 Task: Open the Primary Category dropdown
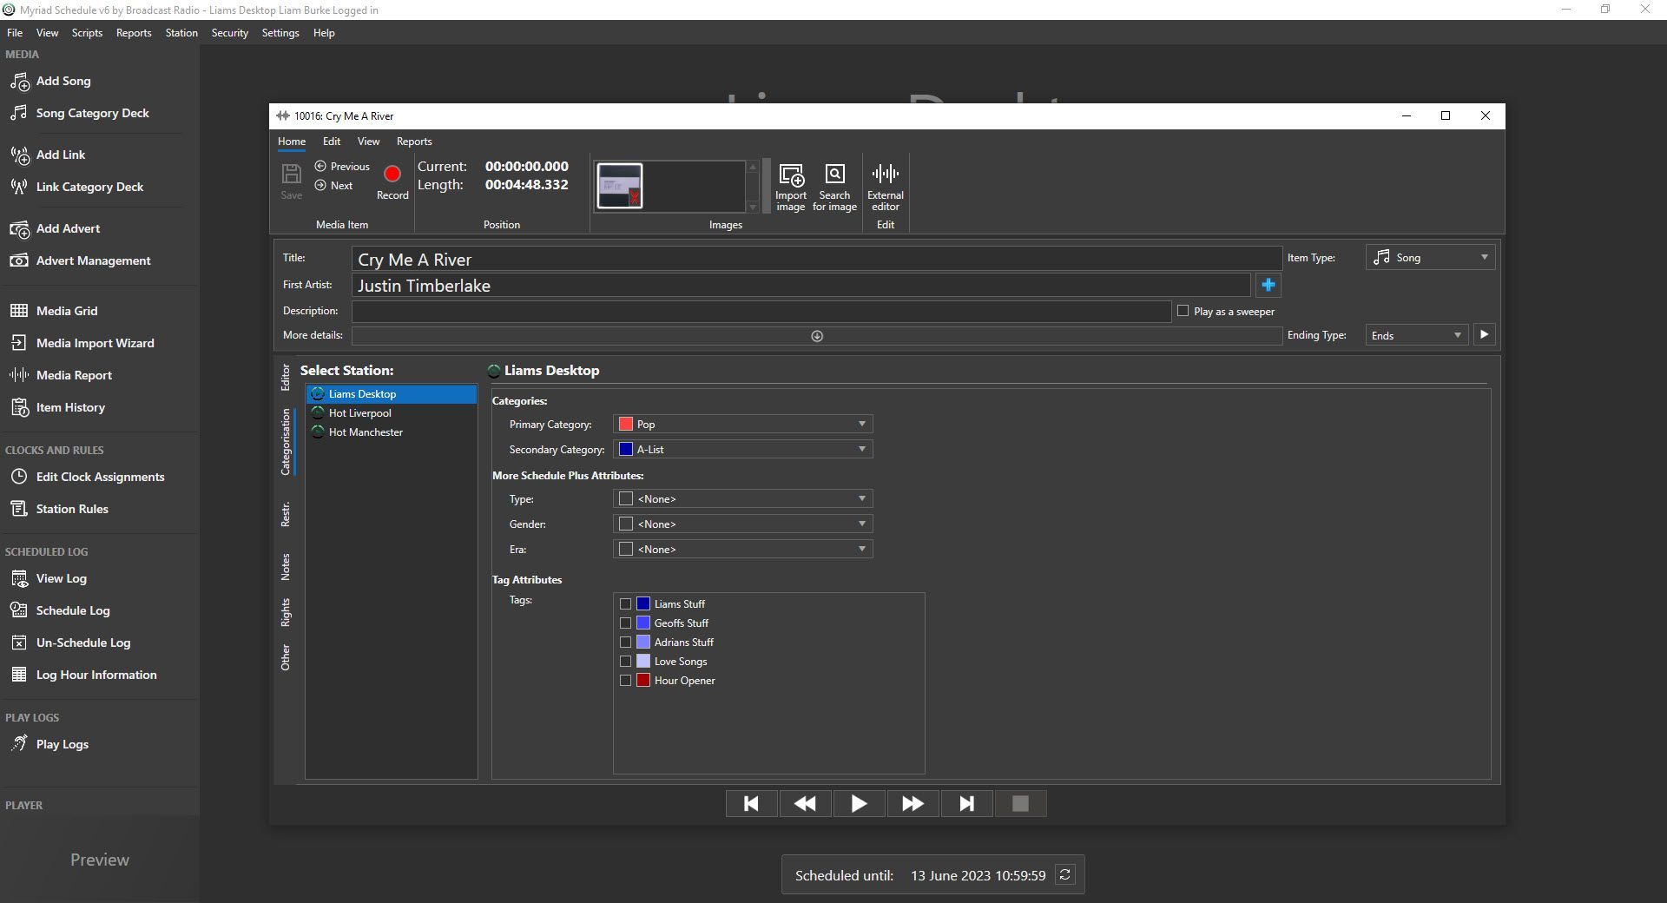click(742, 424)
